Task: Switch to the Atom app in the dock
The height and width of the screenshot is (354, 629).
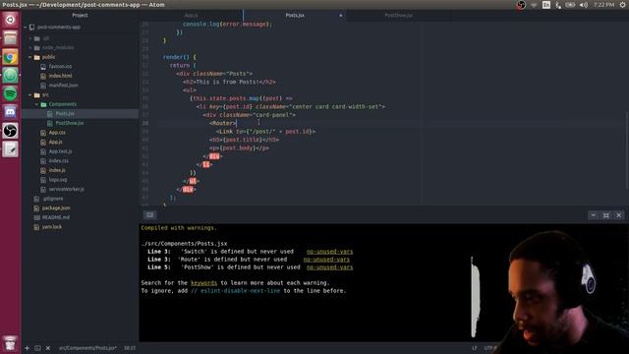Action: click(10, 76)
